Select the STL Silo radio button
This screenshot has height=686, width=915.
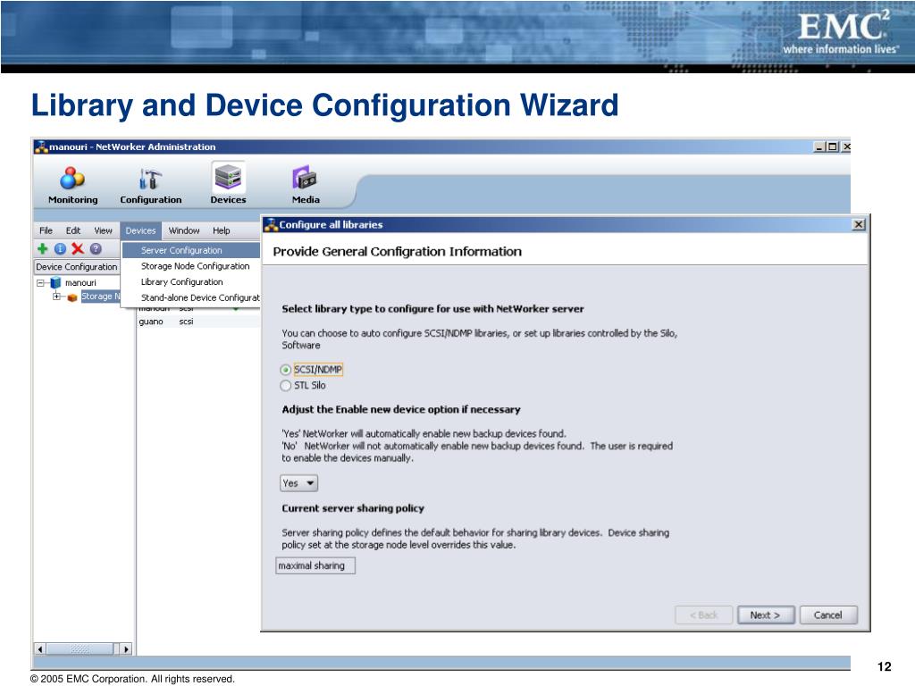click(285, 386)
